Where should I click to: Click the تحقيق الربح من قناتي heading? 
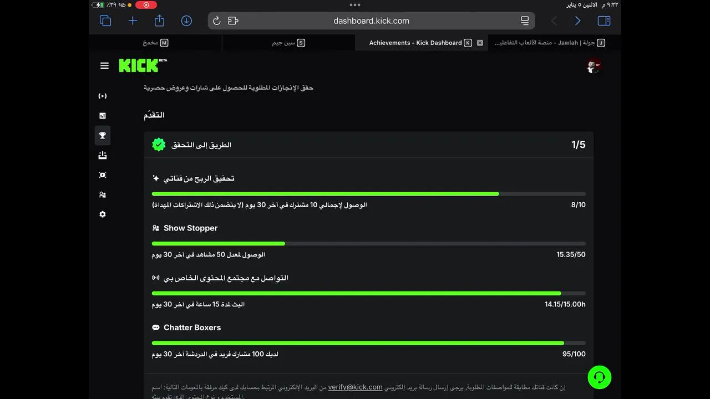point(199,178)
